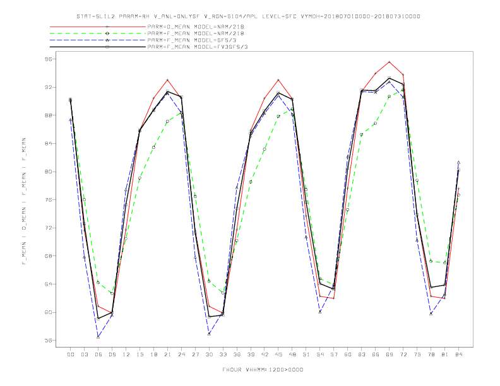Viewport: 500px width, 386px height.
Task: Click y-axis tick label 92
Action: point(49,87)
